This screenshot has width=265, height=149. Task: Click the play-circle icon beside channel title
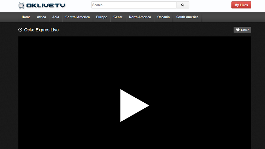coord(20,30)
